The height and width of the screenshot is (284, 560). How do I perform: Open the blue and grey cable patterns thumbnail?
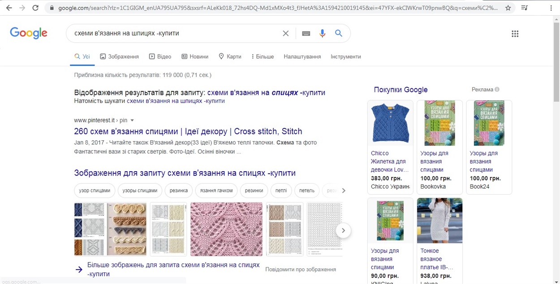pos(90,229)
